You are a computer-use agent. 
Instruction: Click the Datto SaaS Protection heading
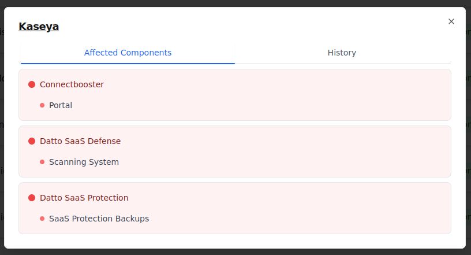(x=84, y=198)
